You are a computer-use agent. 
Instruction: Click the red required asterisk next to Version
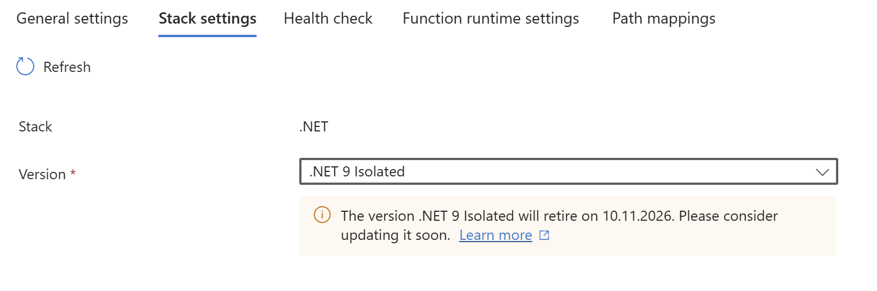[72, 173]
